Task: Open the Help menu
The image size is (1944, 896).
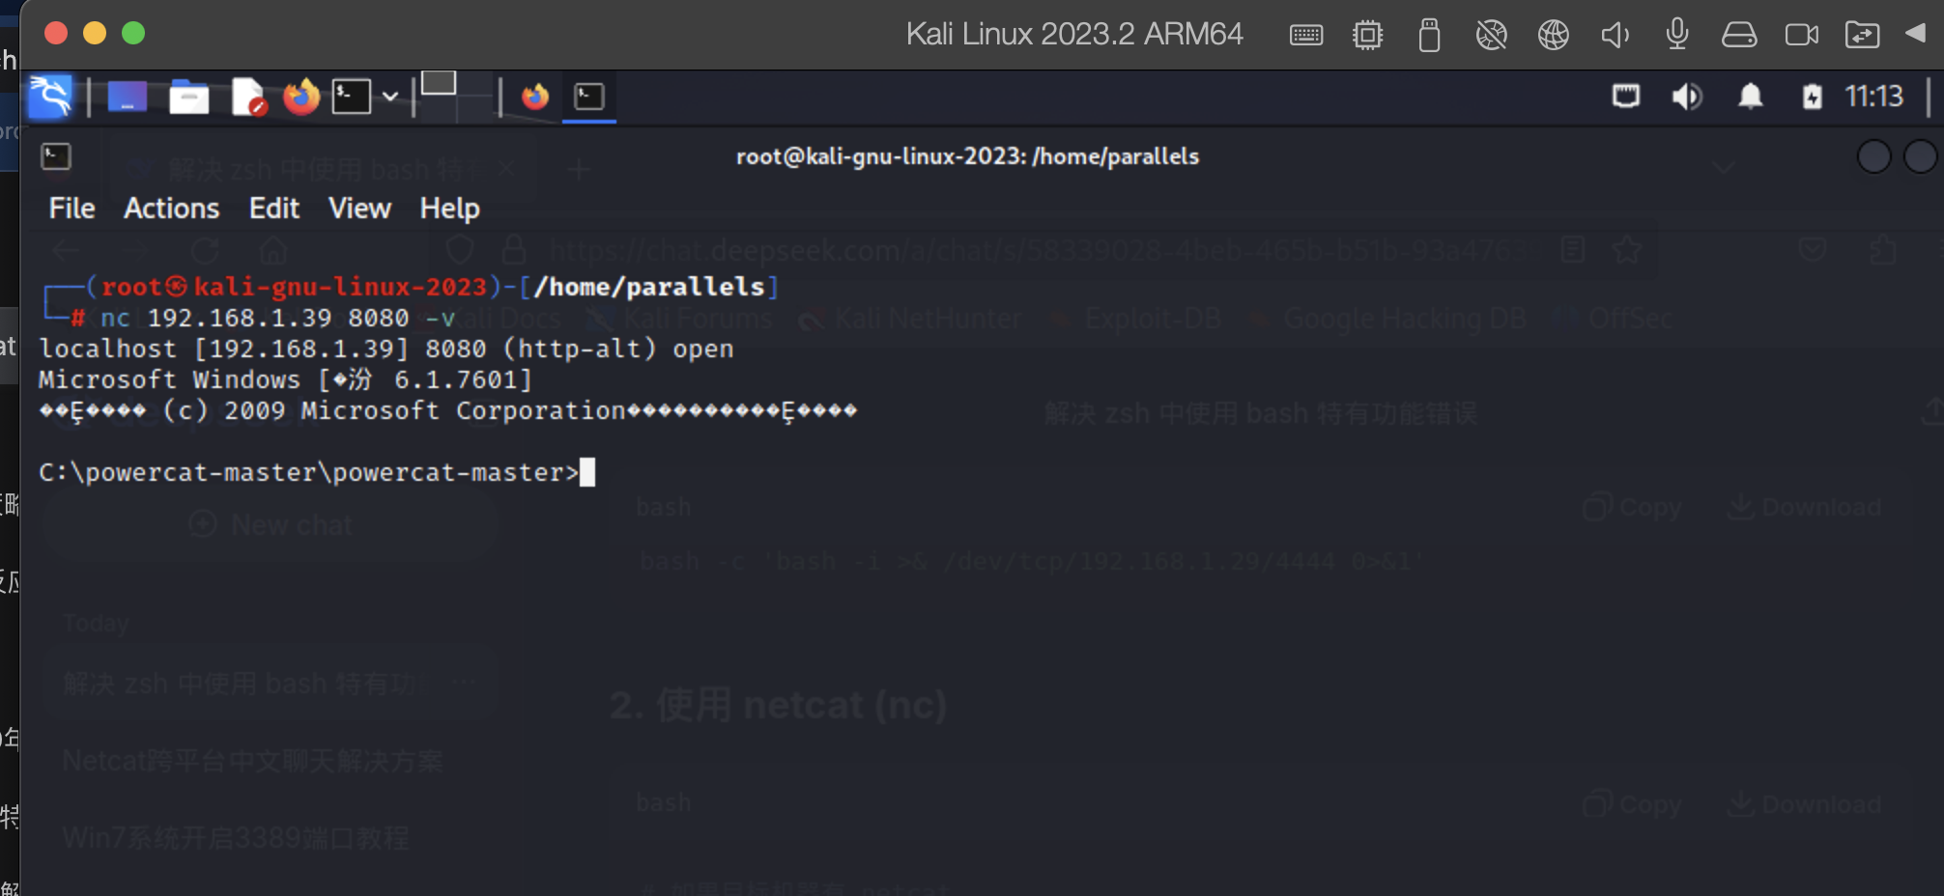Action: point(449,209)
